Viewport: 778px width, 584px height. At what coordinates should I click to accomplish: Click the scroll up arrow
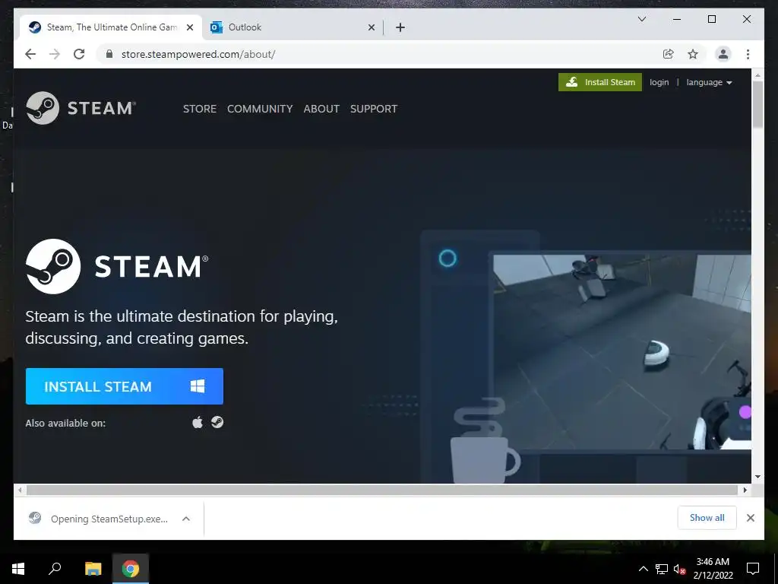757,75
